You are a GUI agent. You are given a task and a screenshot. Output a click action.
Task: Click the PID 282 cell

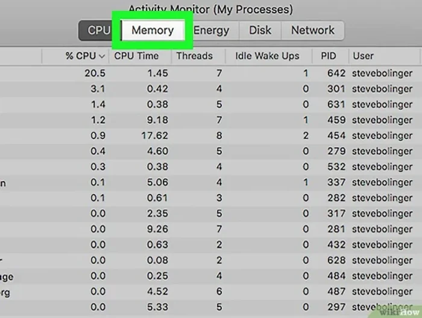click(x=336, y=198)
